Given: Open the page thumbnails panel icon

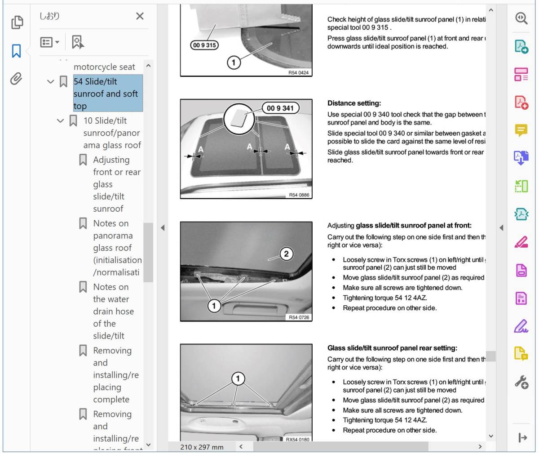Looking at the screenshot, I should click(x=17, y=22).
